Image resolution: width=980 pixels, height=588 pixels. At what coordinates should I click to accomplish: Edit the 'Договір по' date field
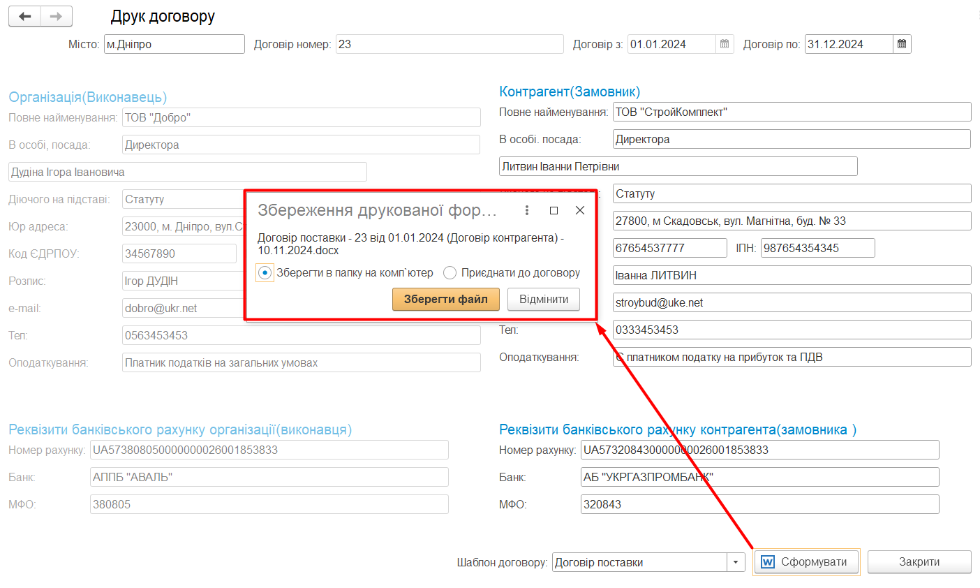click(849, 44)
